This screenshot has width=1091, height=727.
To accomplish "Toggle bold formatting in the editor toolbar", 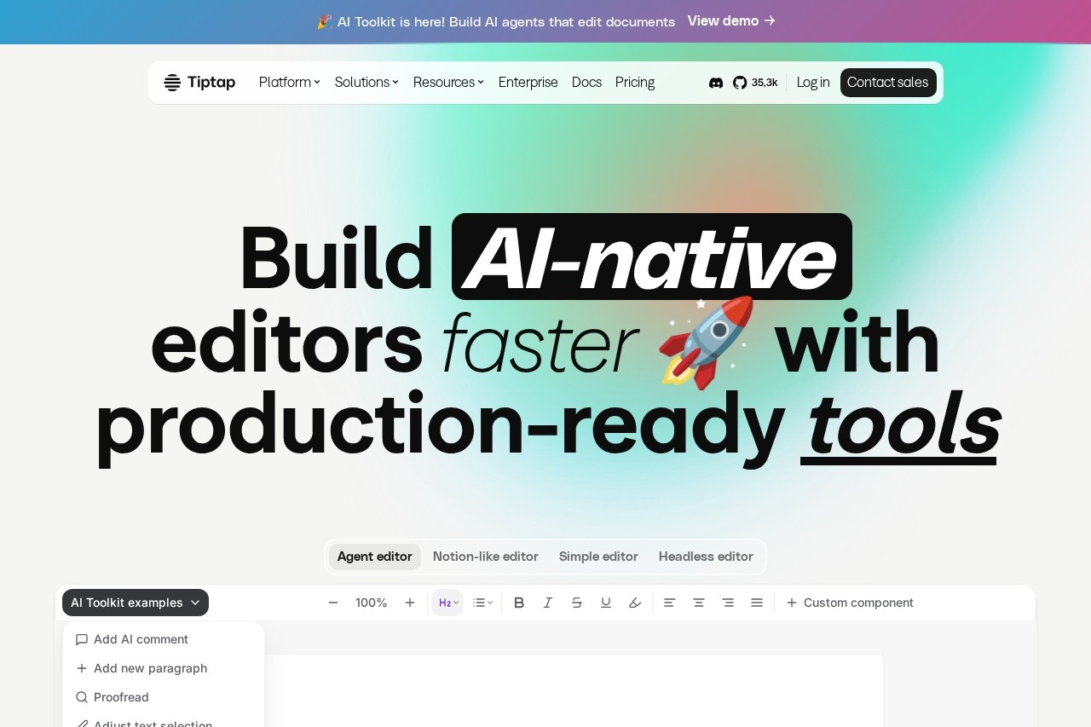I will click(x=519, y=603).
